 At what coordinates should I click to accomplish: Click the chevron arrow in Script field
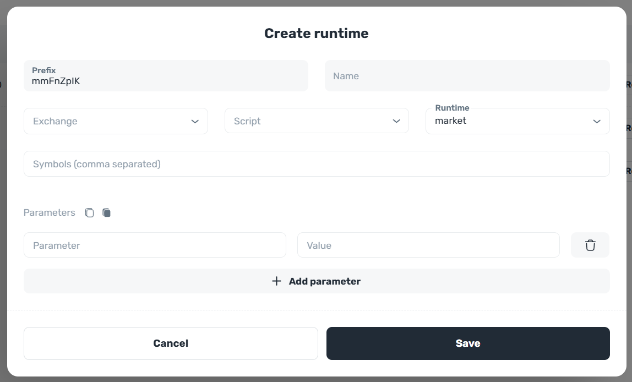click(396, 121)
